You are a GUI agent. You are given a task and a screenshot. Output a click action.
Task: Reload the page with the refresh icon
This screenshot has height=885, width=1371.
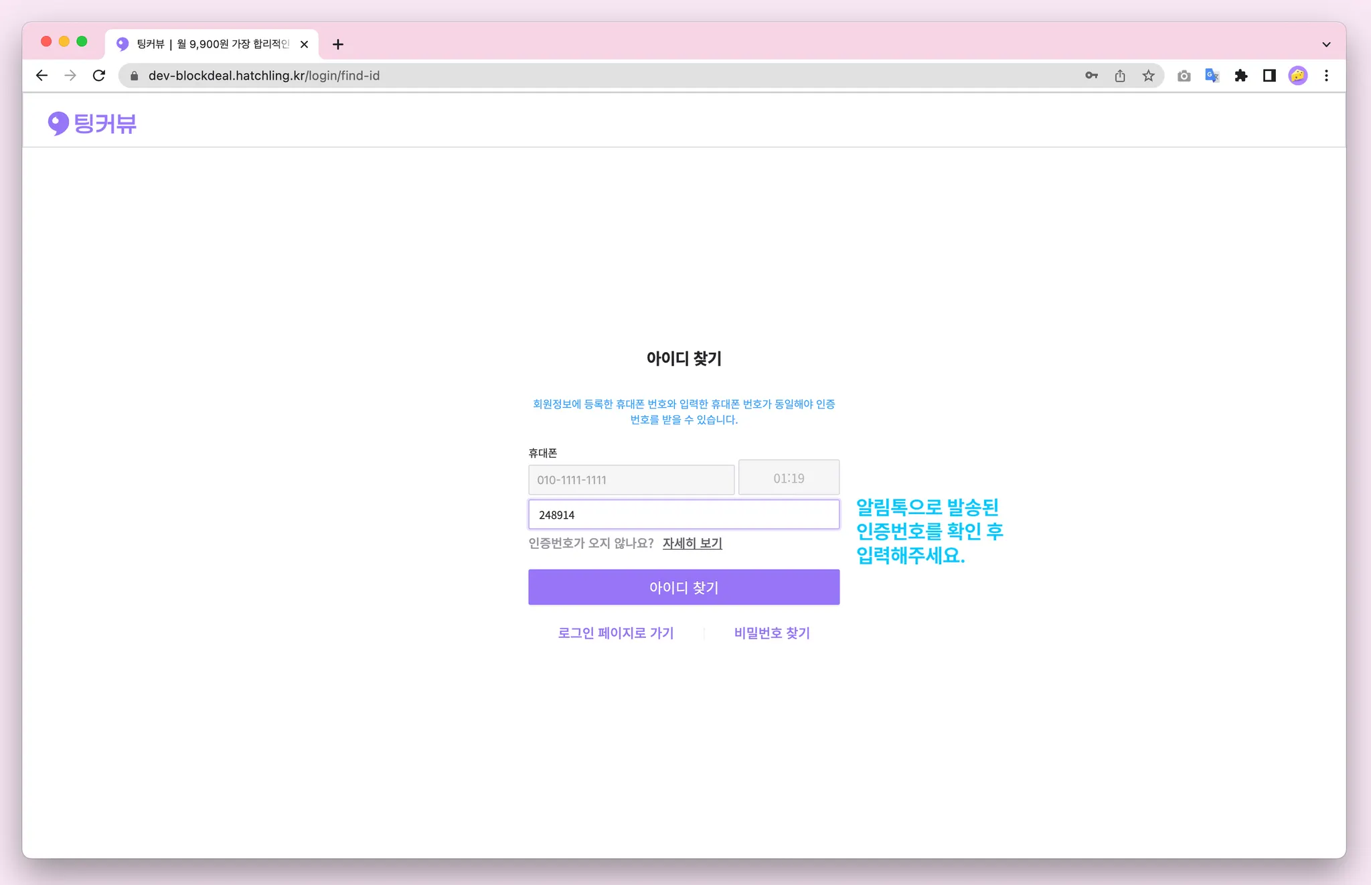point(99,76)
